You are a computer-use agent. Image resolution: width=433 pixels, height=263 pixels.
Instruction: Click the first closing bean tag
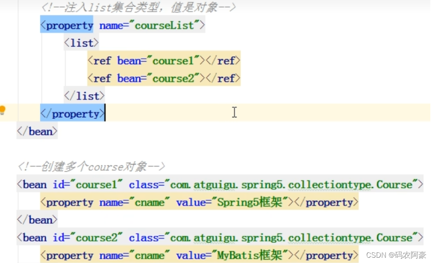37,131
